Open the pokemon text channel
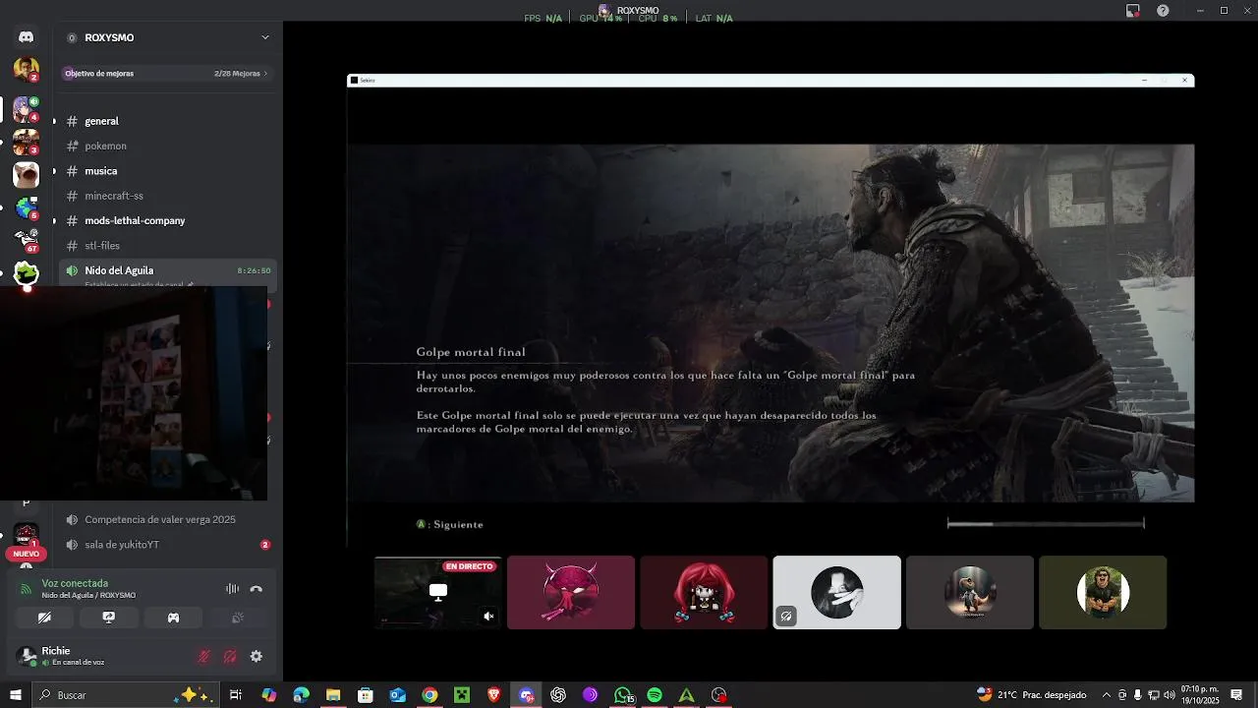Image resolution: width=1258 pixels, height=708 pixels. [167, 146]
